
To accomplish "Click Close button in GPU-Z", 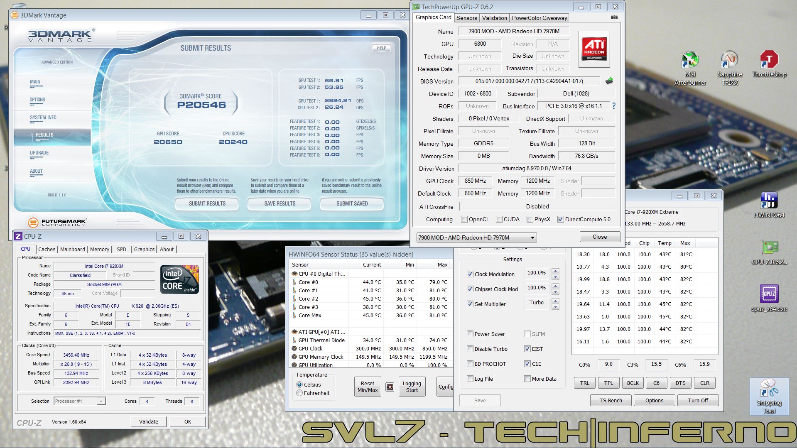I will 600,237.
